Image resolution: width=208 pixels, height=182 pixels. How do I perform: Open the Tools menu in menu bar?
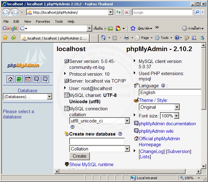pyautogui.click(x=59, y=21)
